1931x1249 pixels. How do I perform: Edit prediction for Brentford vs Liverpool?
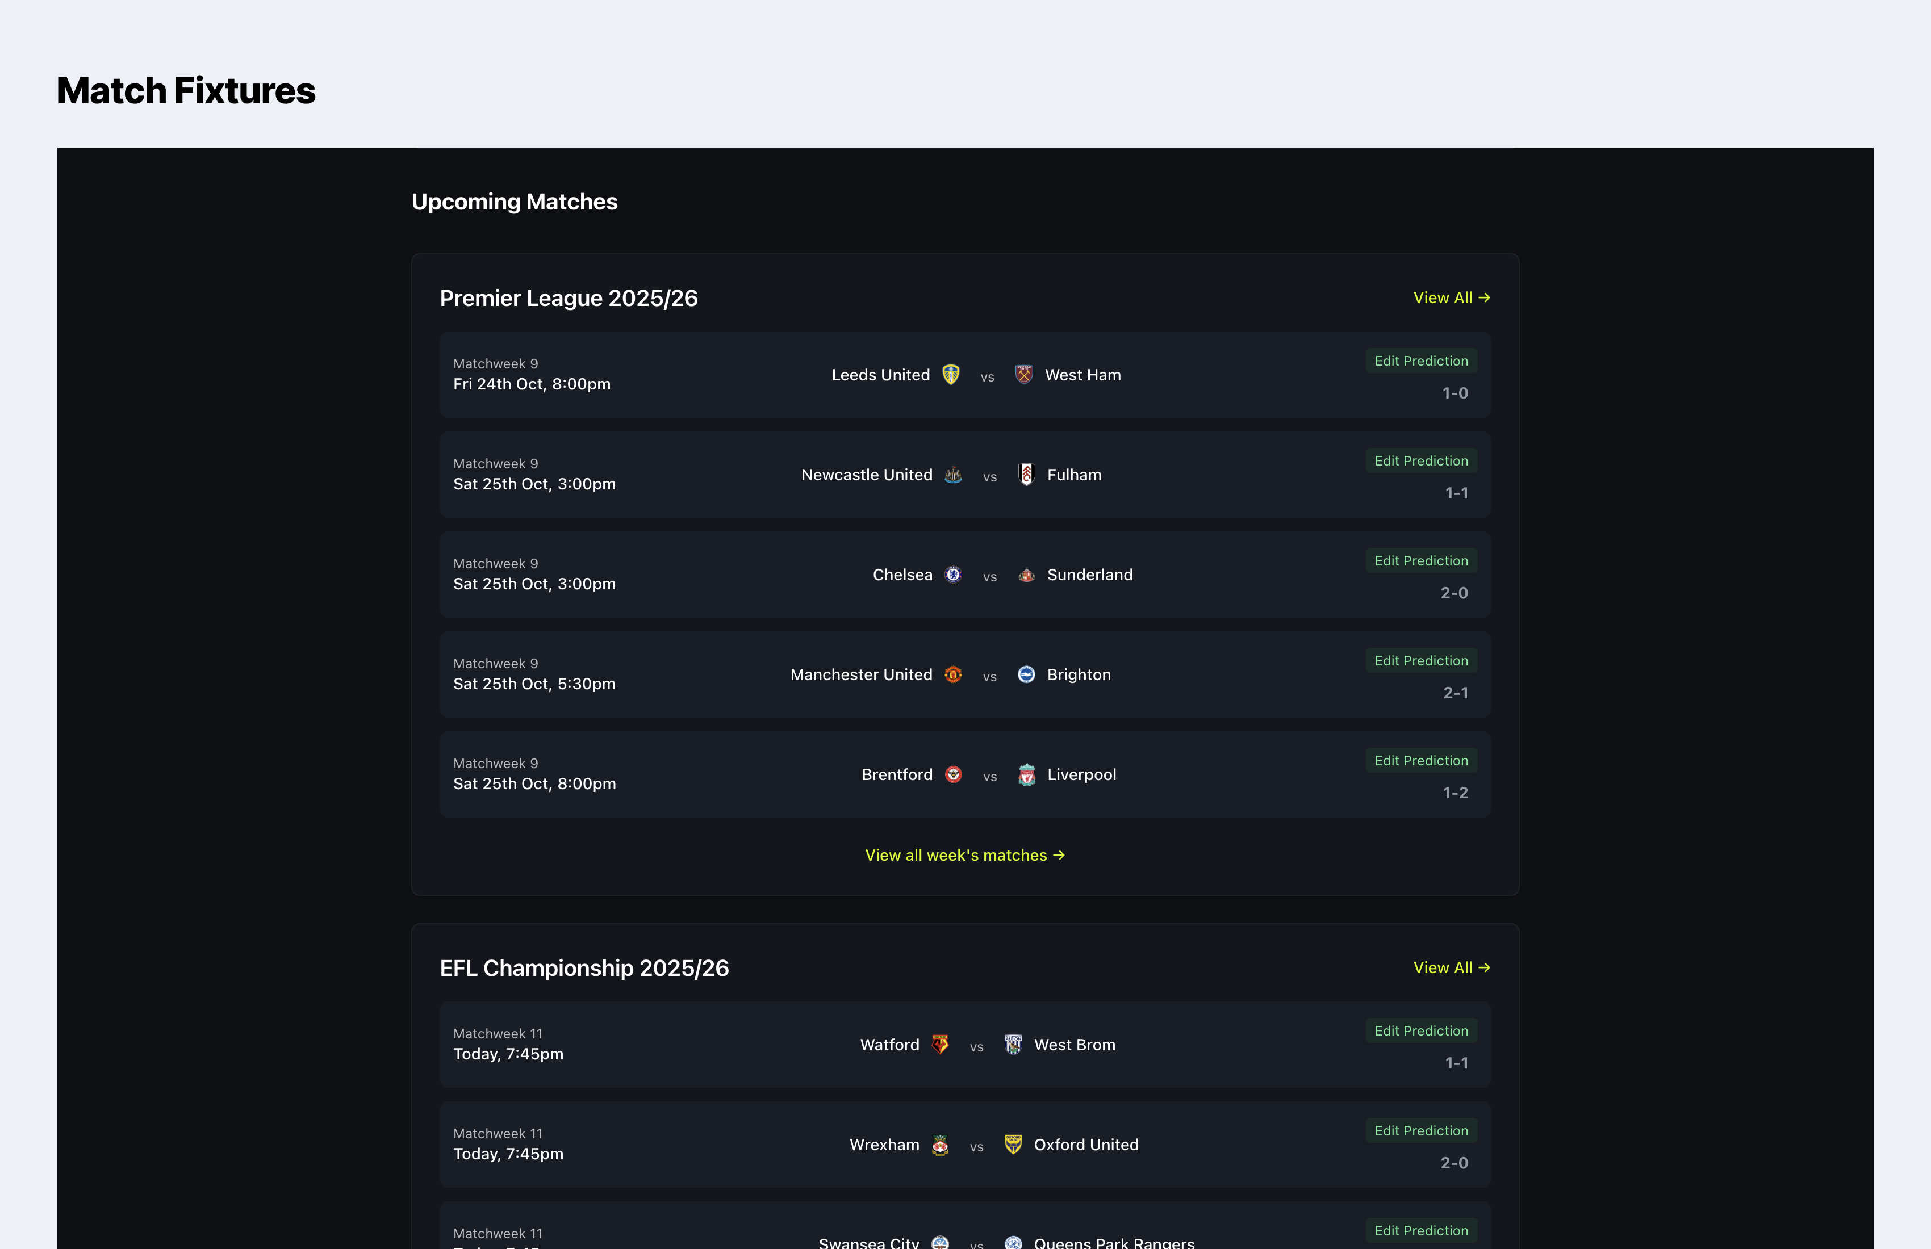[1420, 761]
